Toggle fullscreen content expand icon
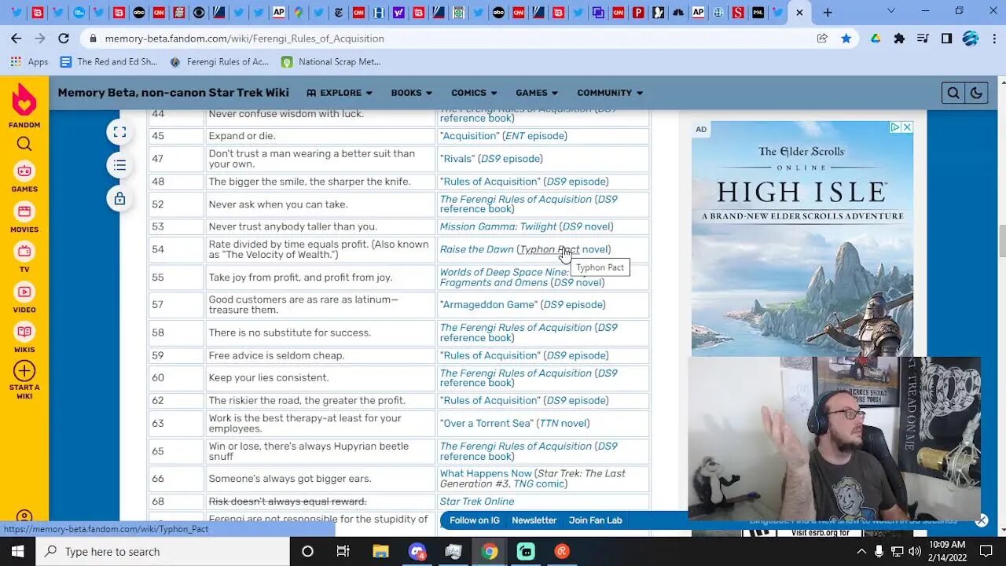 coord(119,132)
